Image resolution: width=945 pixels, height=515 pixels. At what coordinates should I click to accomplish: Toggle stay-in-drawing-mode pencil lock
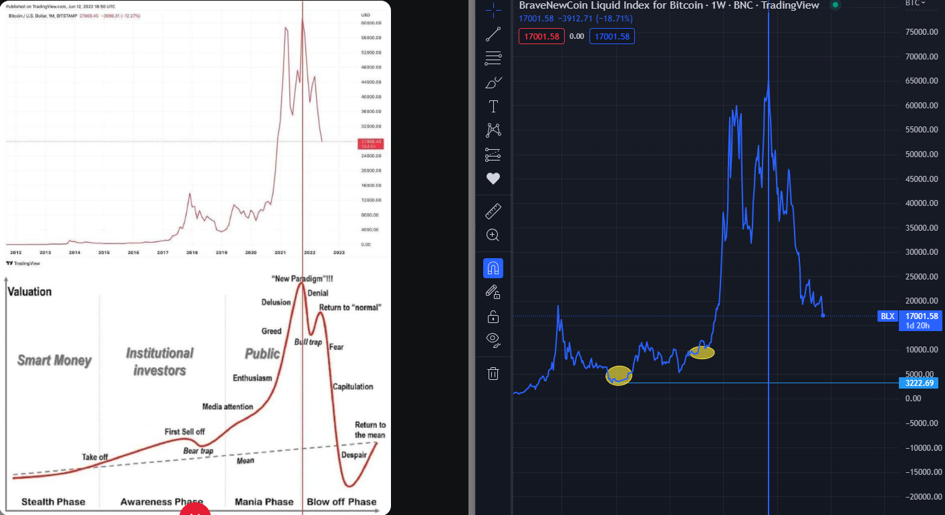(x=493, y=292)
